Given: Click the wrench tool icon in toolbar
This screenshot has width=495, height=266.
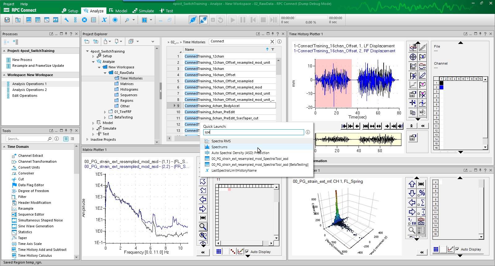Looking at the screenshot, I should tap(66, 20).
